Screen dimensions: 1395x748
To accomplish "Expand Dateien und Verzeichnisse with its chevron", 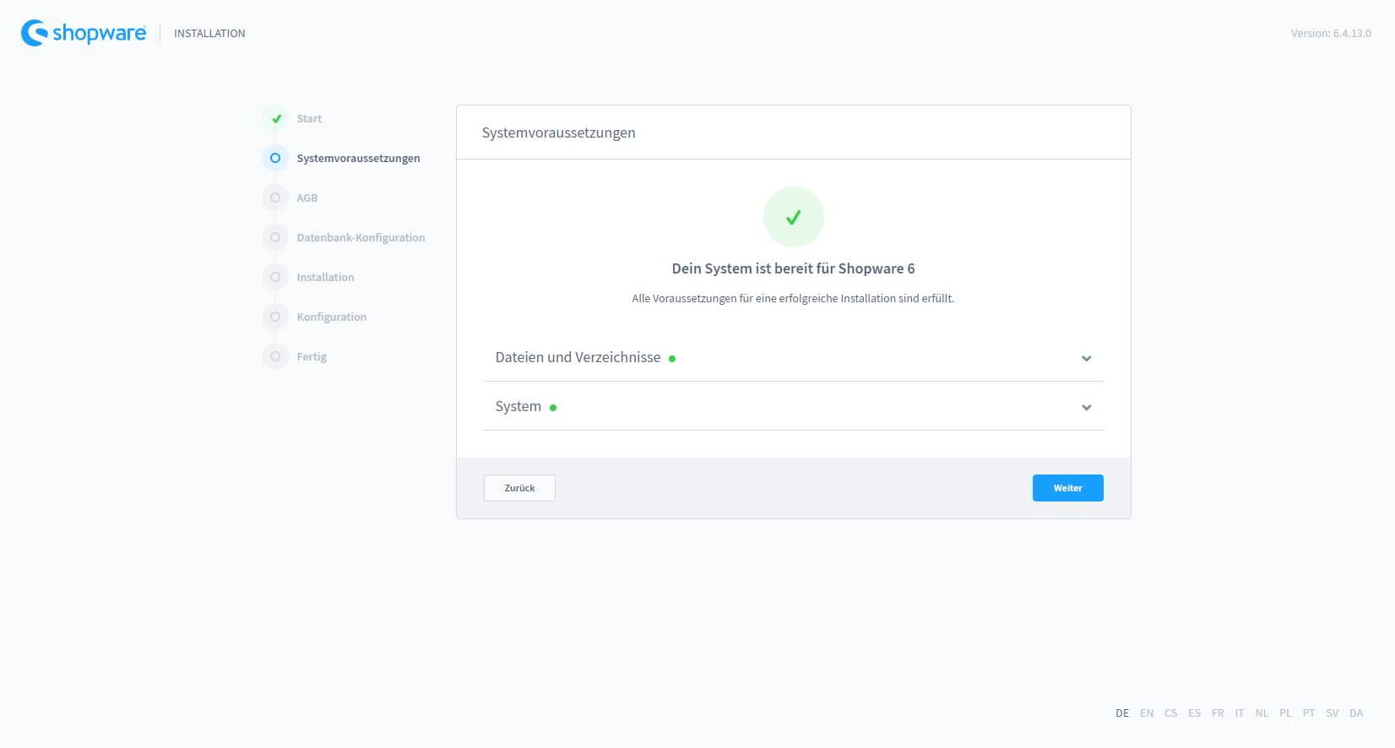I will (x=1087, y=359).
